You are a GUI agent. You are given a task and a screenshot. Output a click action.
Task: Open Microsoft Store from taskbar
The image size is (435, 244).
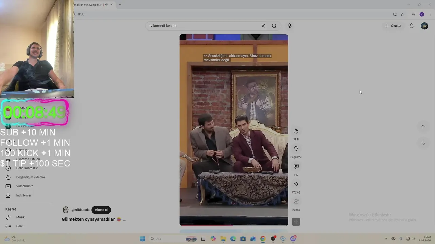click(x=243, y=239)
